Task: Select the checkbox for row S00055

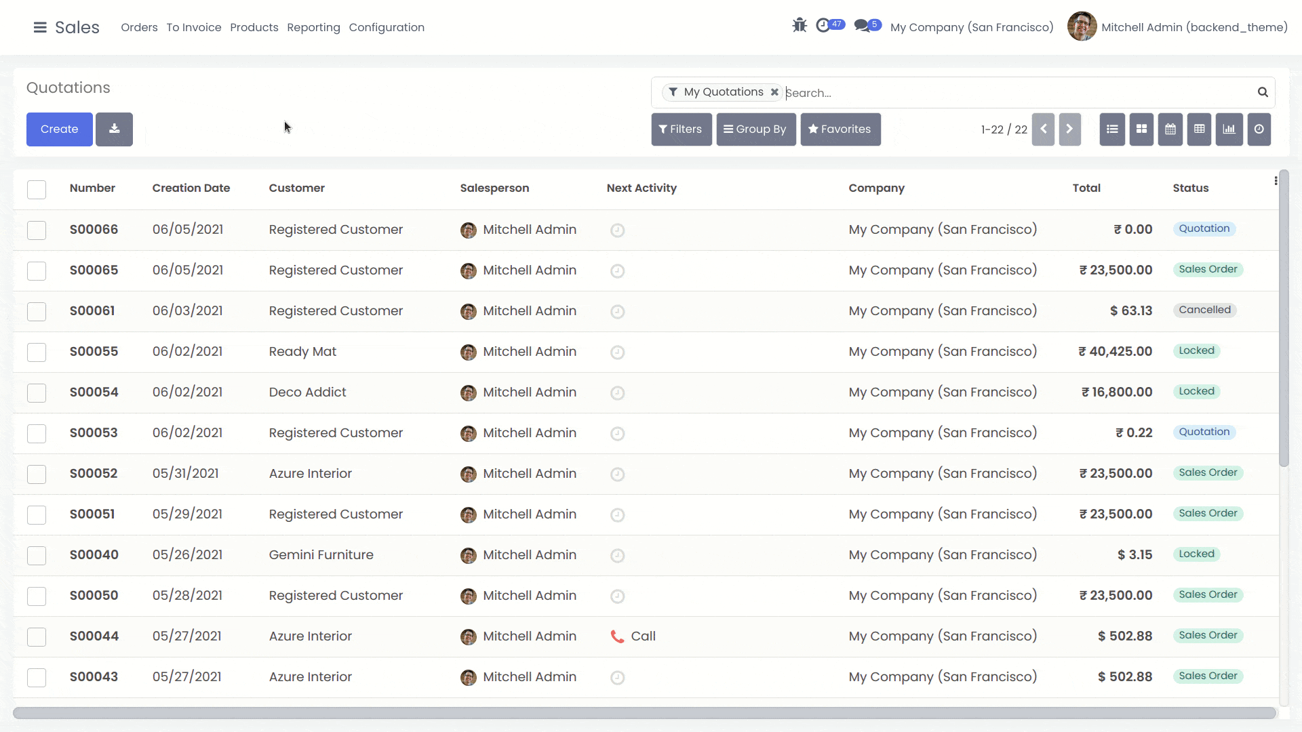Action: (37, 352)
